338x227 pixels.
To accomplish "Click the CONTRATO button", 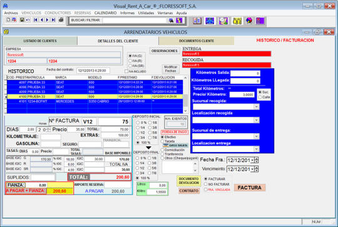I will pos(189,191).
